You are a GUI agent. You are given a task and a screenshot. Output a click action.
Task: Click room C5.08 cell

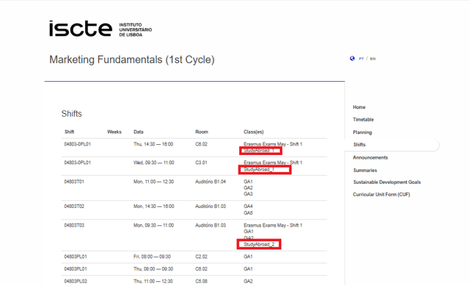pos(201,281)
